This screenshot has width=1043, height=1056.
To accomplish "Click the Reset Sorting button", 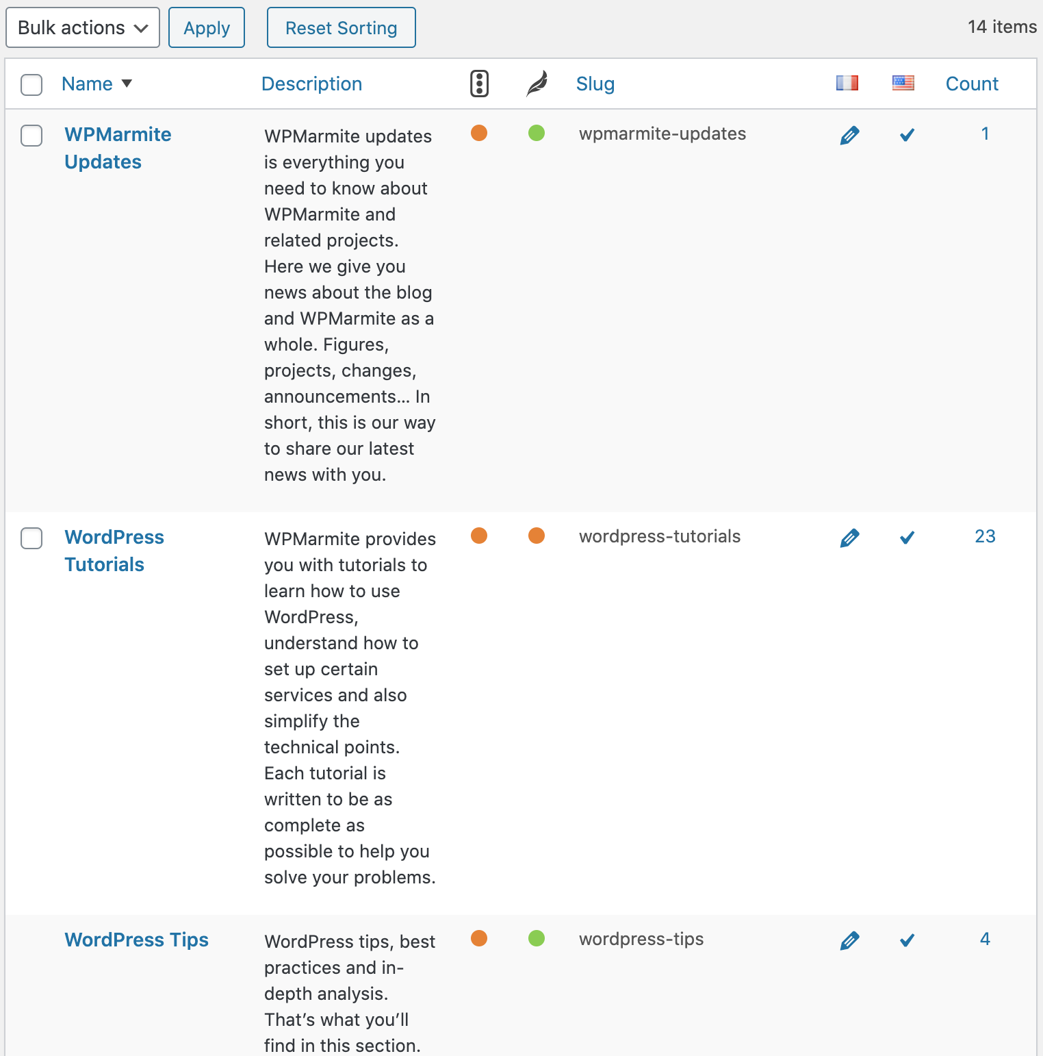I will [x=341, y=27].
